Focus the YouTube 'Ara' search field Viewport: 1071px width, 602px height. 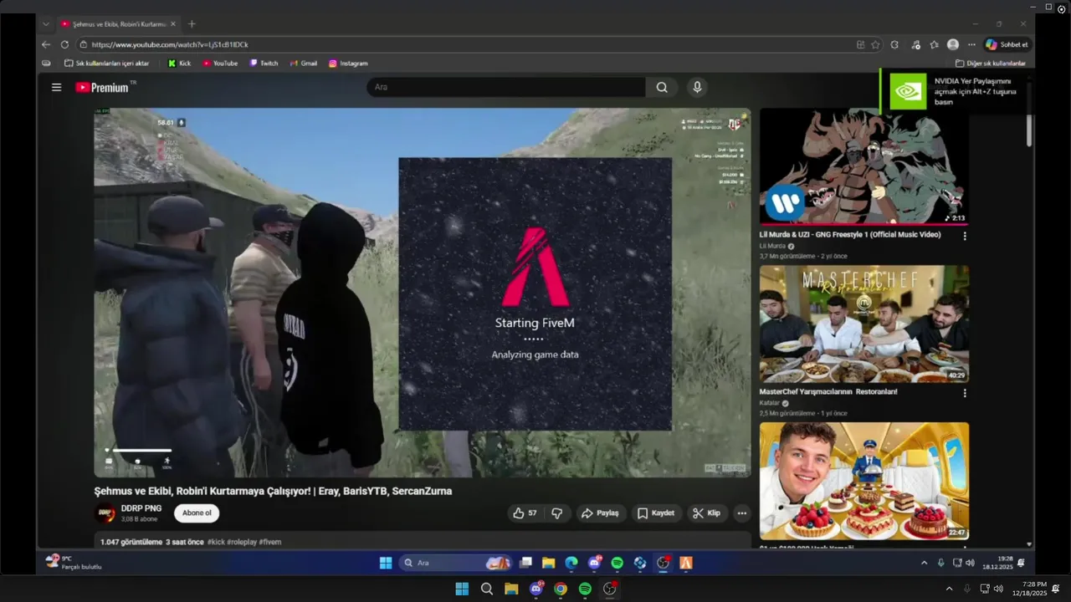(506, 87)
